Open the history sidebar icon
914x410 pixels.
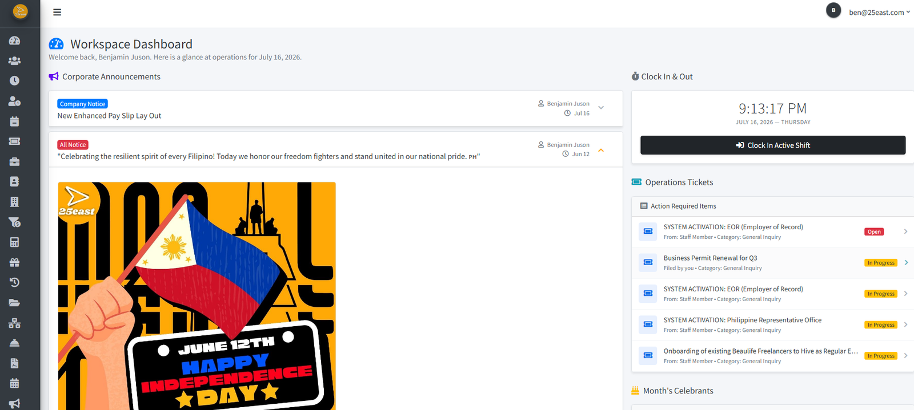[x=15, y=282]
